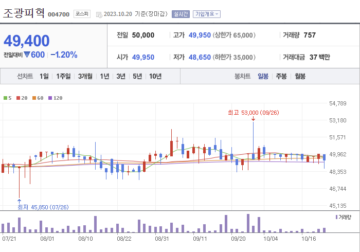The image size is (360, 252).
Task: Select the 3개월 line chart tab
Action: click(x=85, y=76)
